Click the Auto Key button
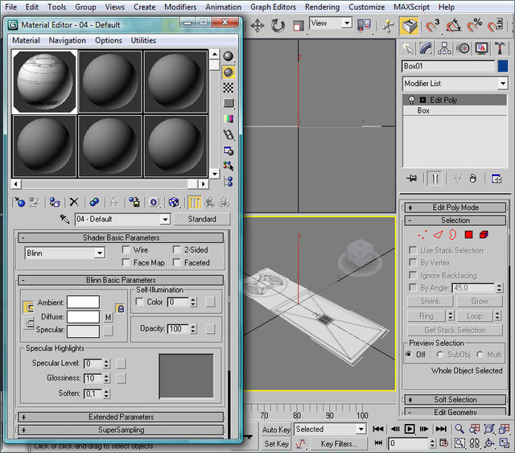Viewport: 515px width, 453px height. pyautogui.click(x=276, y=430)
